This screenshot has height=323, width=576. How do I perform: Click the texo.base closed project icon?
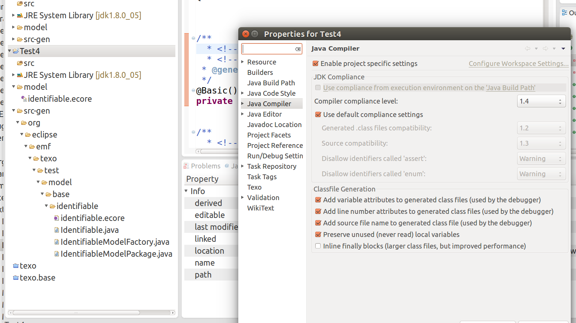[16, 278]
